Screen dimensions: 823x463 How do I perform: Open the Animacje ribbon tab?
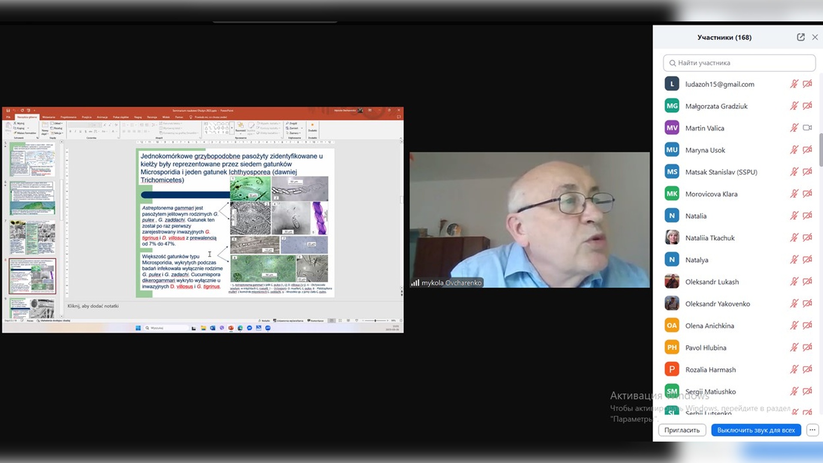(102, 117)
